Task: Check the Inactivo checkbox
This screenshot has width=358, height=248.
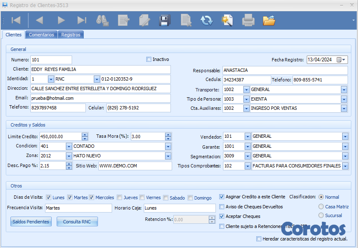Action: coord(149,60)
